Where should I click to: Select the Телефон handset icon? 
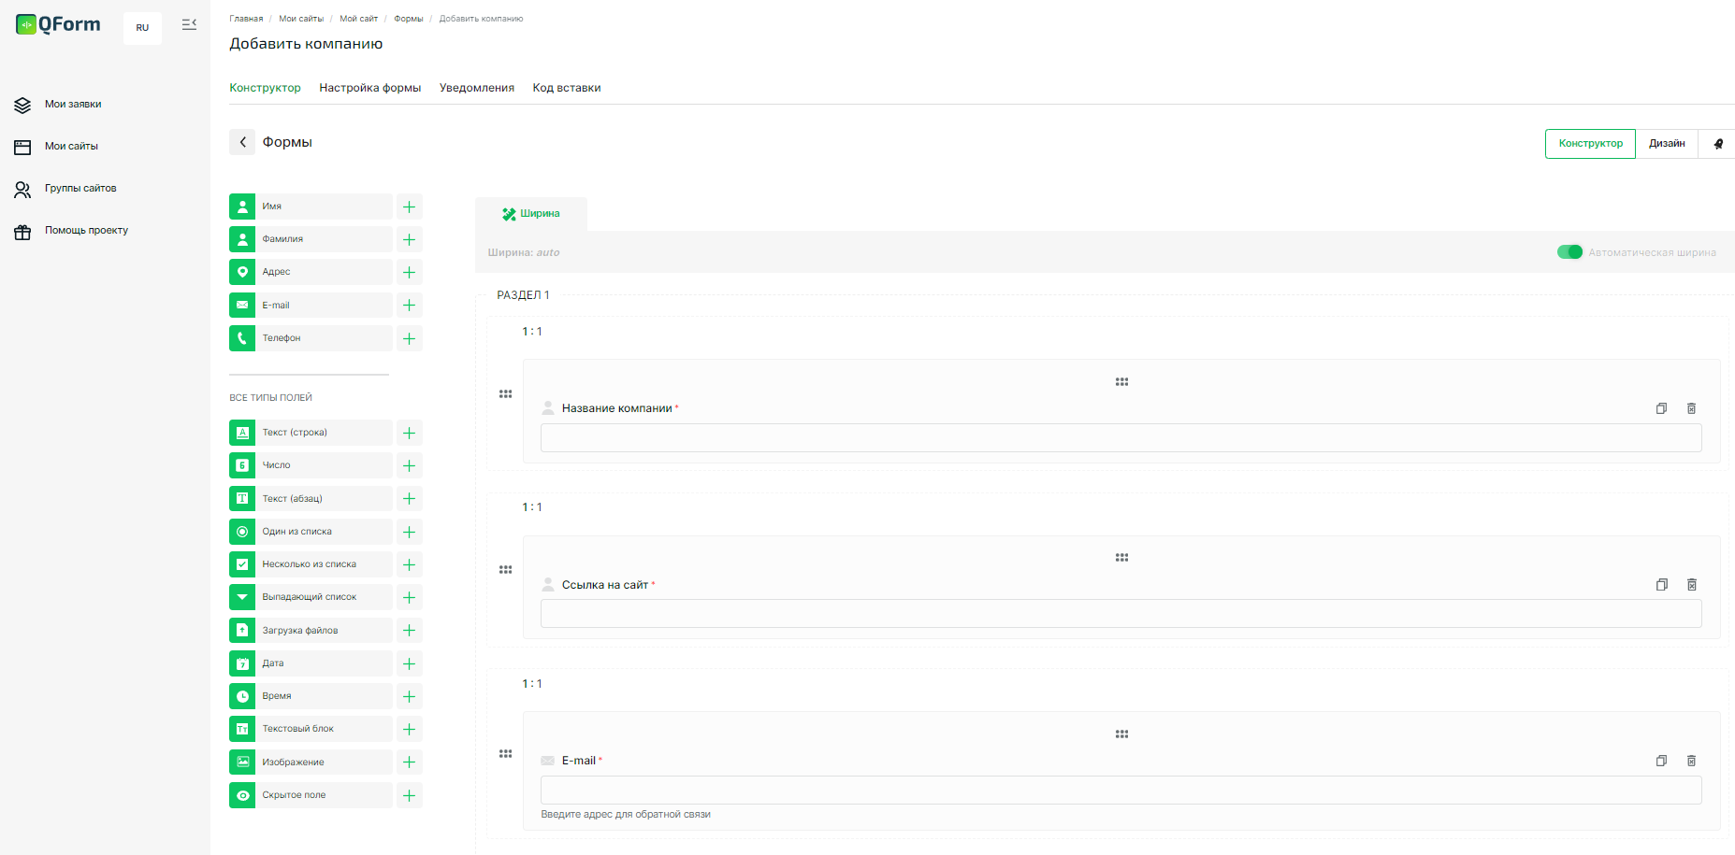242,338
